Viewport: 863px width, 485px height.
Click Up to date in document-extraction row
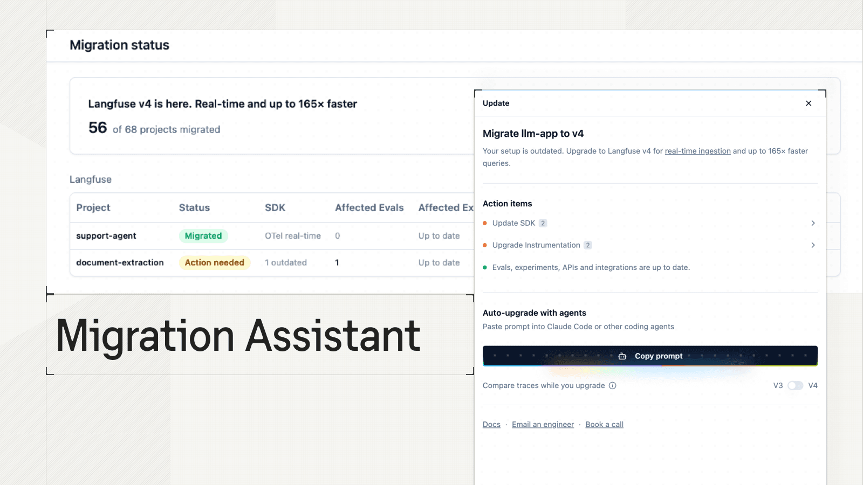(x=439, y=262)
